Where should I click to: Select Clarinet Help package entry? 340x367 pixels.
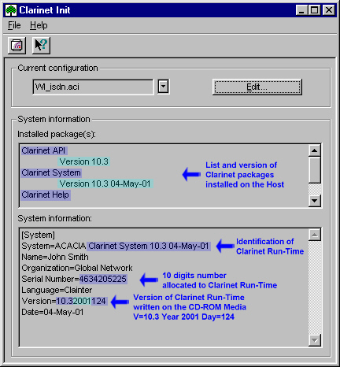(46, 195)
